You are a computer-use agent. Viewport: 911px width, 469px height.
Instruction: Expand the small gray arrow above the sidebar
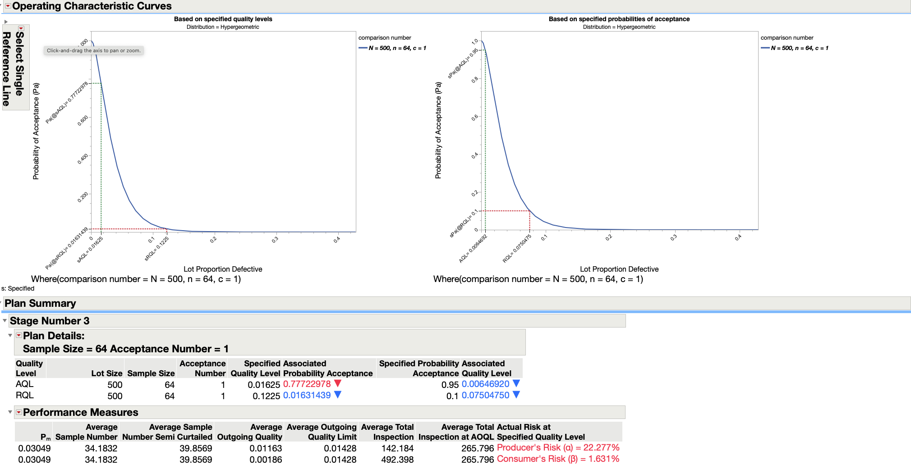[x=6, y=21]
